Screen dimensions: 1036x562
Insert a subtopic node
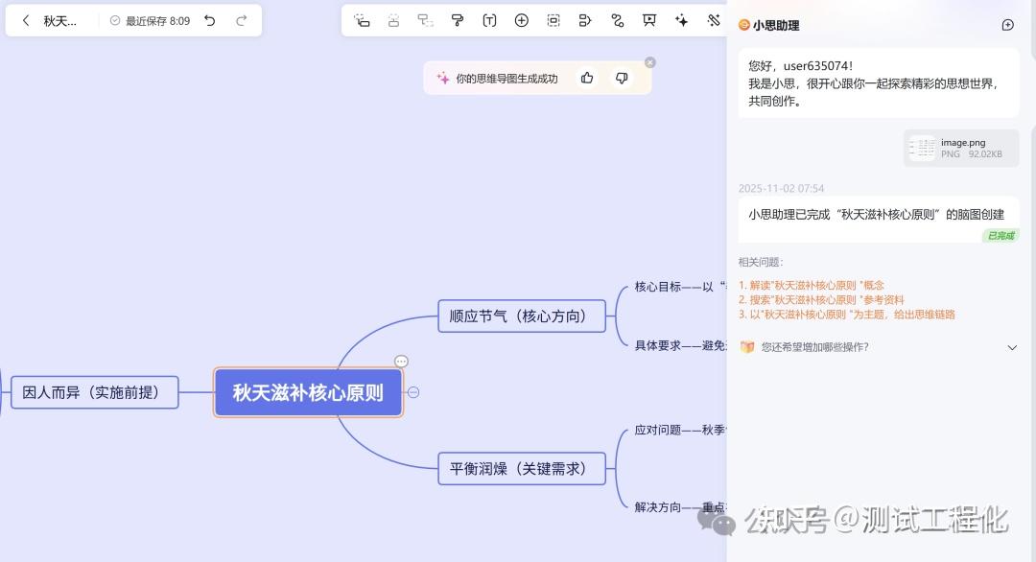(x=362, y=20)
